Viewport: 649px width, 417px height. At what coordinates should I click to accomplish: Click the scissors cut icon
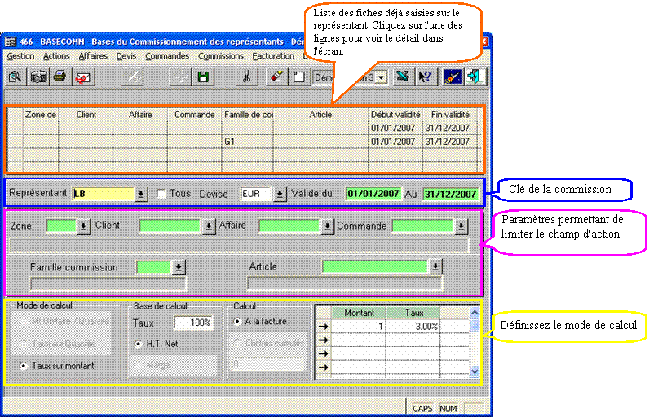[245, 77]
